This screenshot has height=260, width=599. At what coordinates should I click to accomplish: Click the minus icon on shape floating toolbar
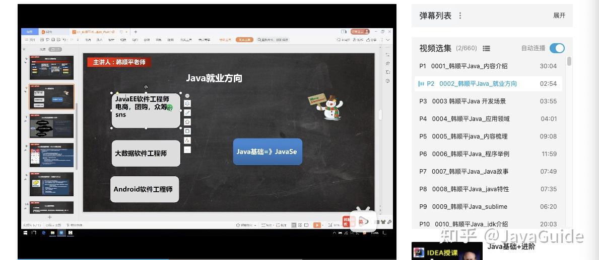tap(187, 96)
